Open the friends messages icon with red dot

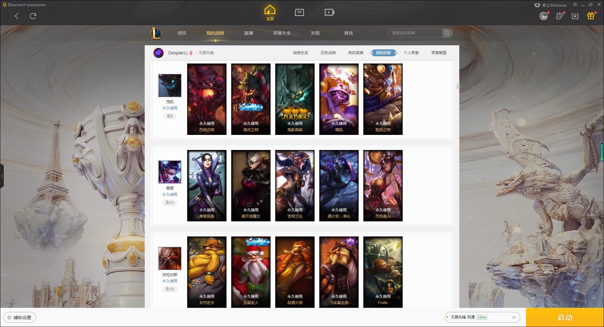560,16
